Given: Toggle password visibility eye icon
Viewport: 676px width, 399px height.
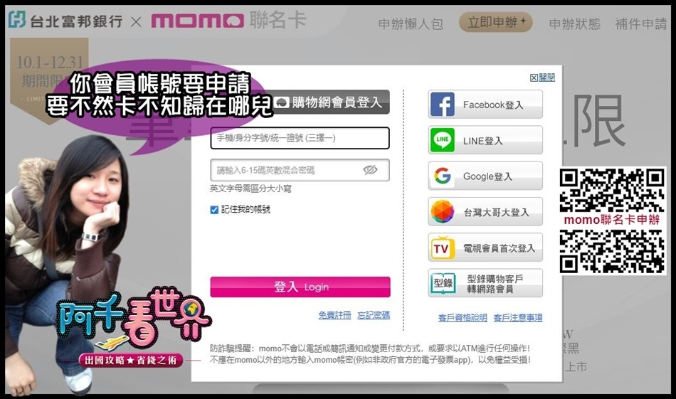Looking at the screenshot, I should tap(370, 170).
